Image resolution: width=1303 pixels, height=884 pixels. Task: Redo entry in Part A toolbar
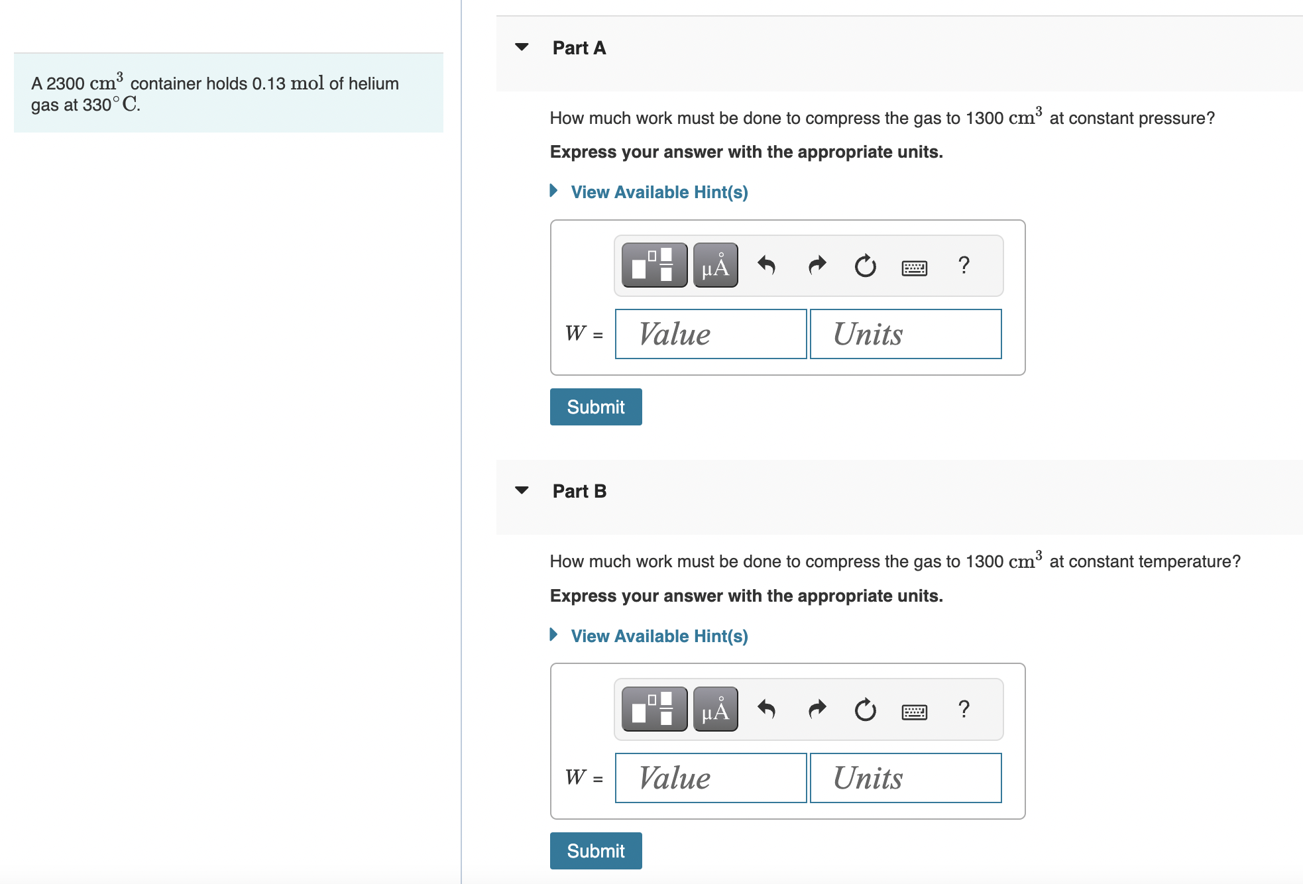click(817, 266)
